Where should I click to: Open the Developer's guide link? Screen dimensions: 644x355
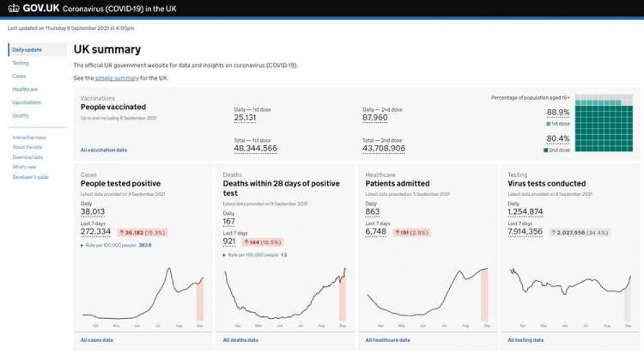[x=29, y=177]
